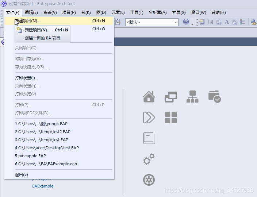The height and width of the screenshot is (197, 257).
Task: Open the 扩展(X) menu
Action: [x=179, y=12]
